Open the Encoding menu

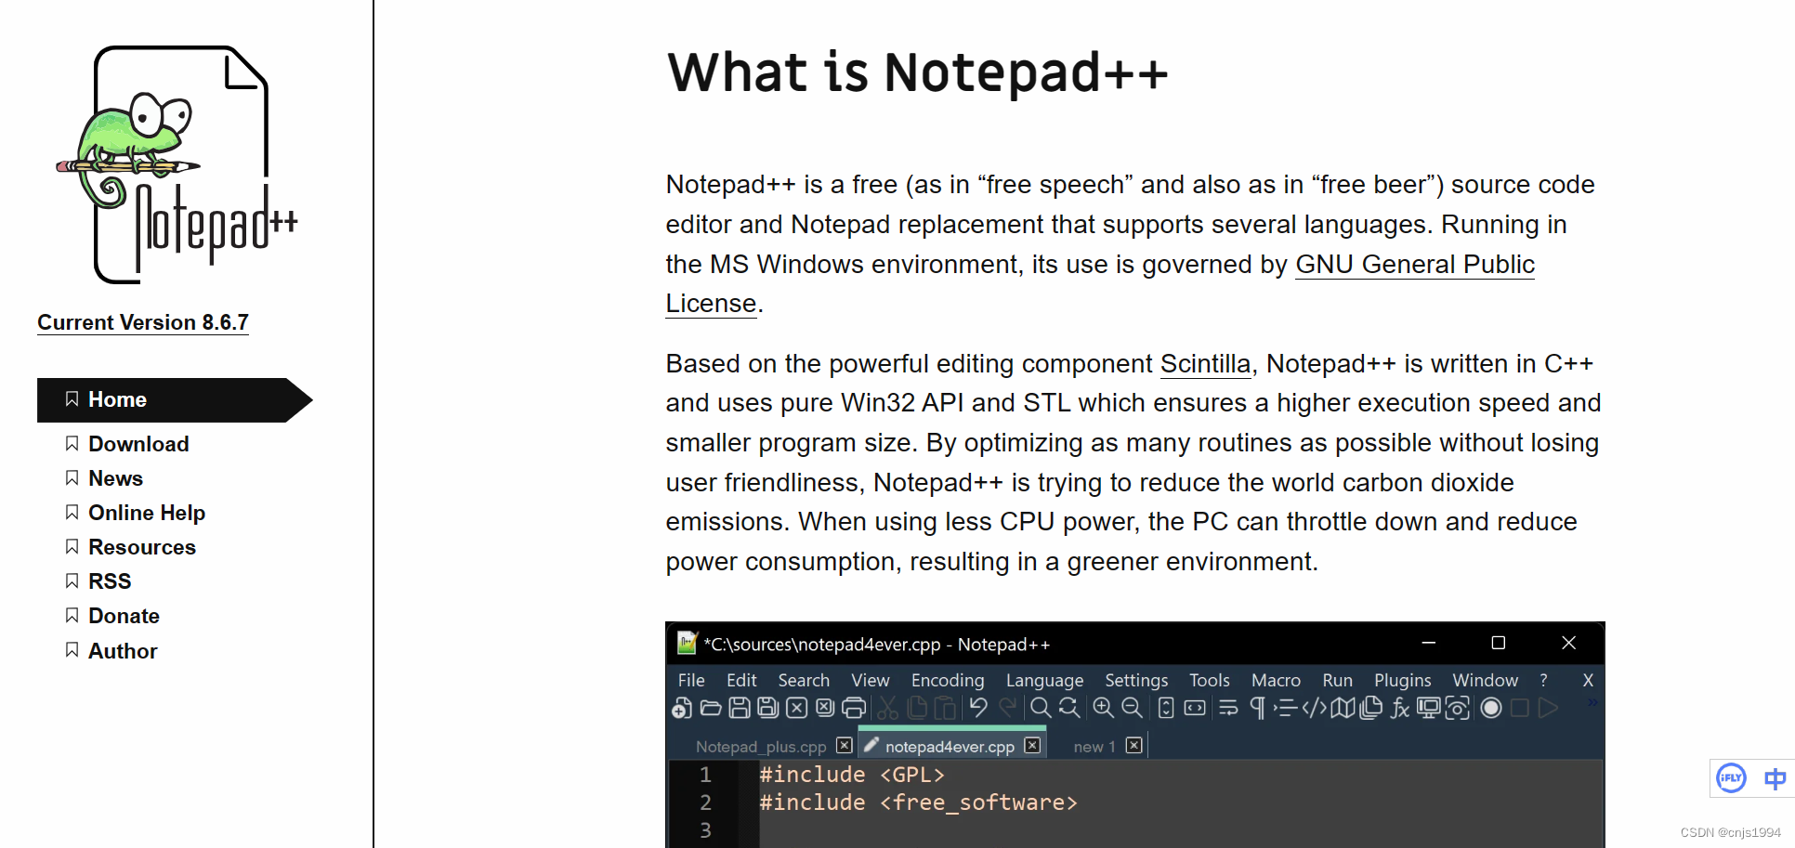click(x=948, y=680)
